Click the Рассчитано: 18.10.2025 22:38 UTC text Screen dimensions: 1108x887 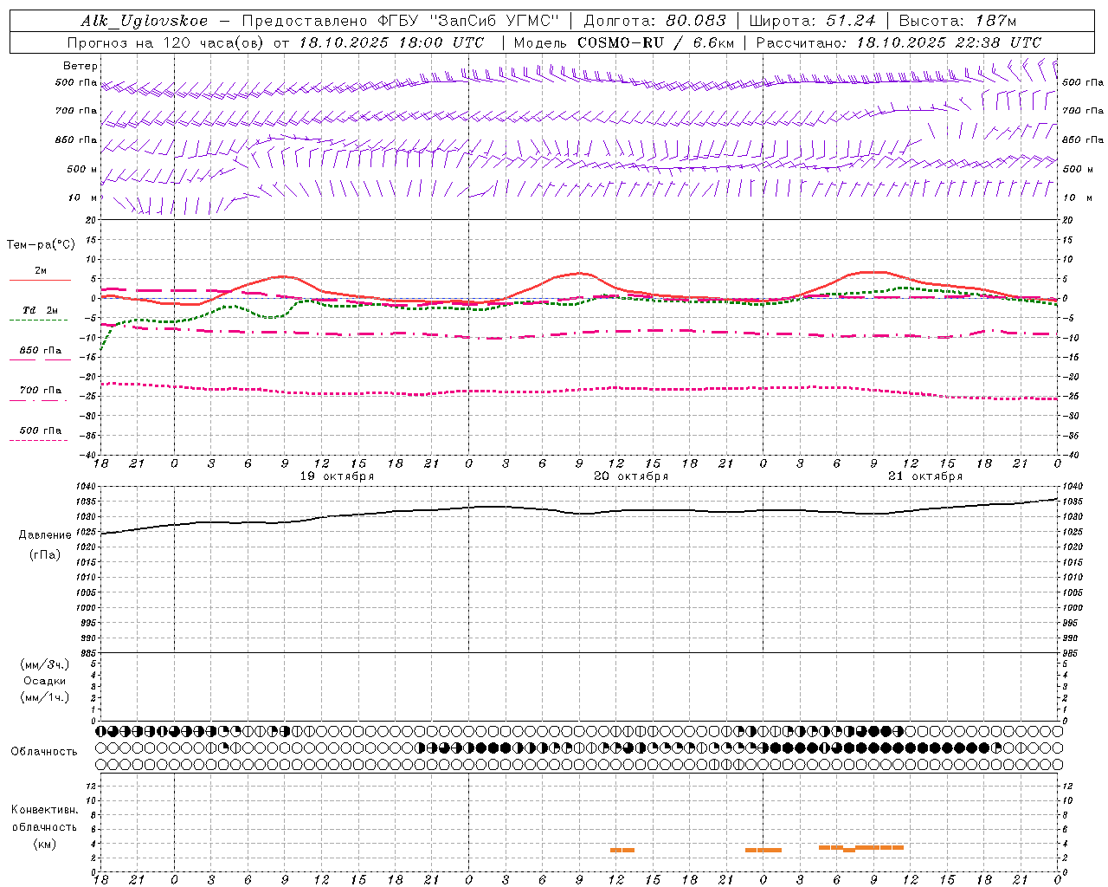pyautogui.click(x=899, y=42)
